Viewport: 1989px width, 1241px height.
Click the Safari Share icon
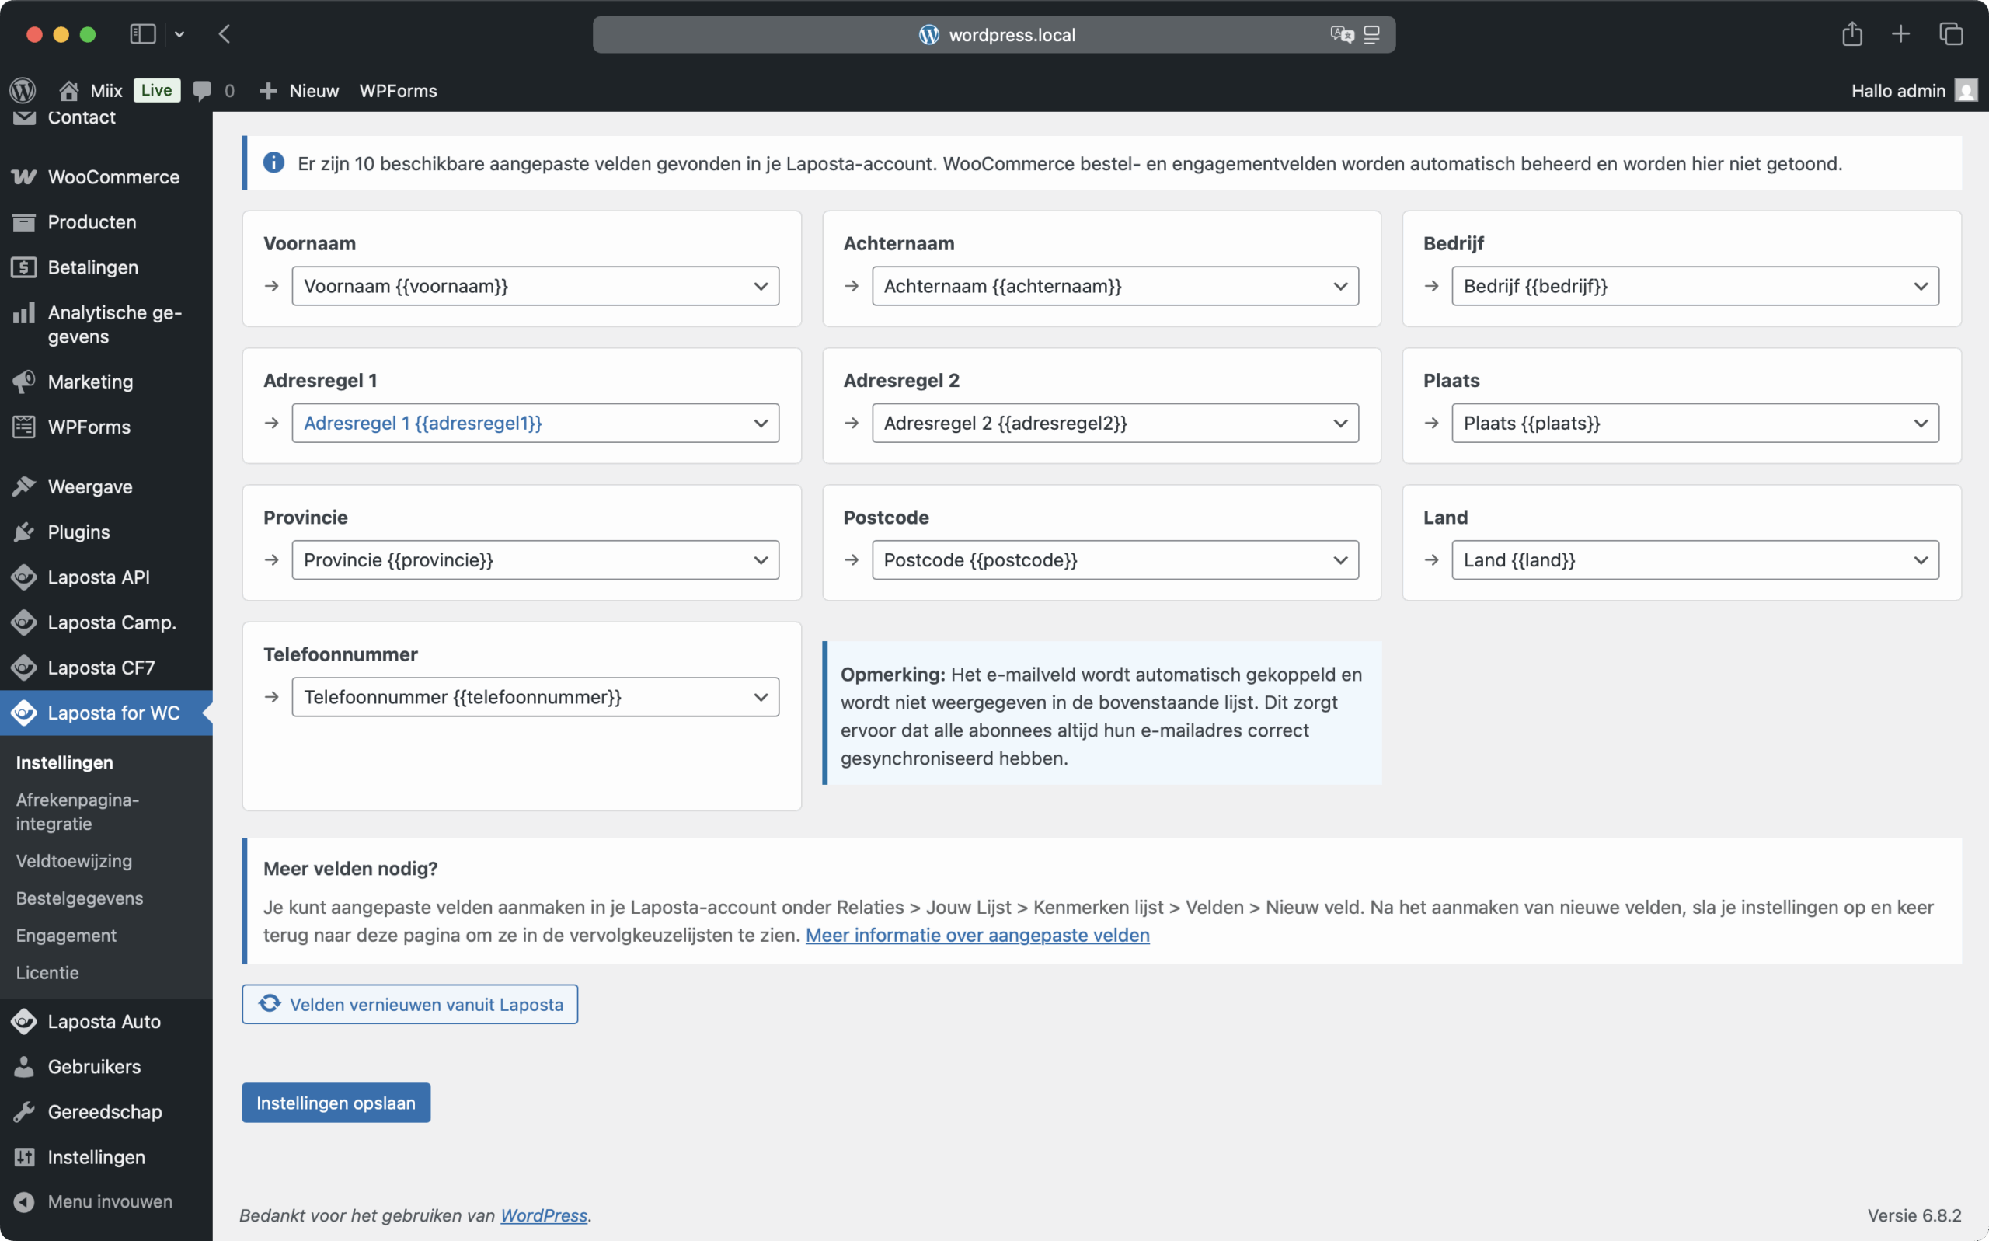coord(1852,33)
